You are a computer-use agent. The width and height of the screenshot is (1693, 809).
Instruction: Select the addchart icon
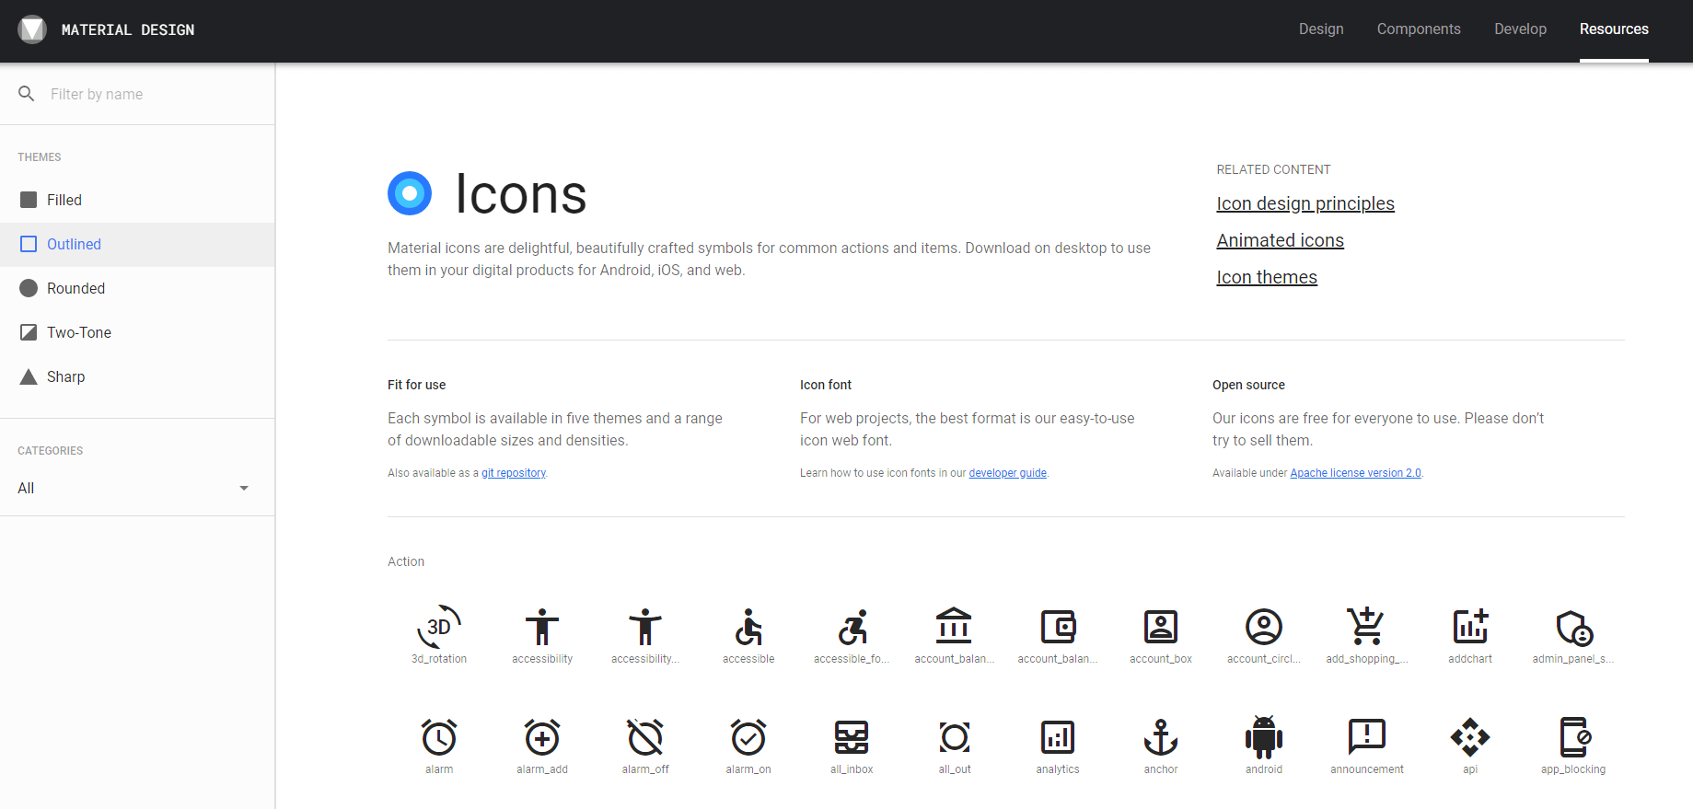(1470, 627)
